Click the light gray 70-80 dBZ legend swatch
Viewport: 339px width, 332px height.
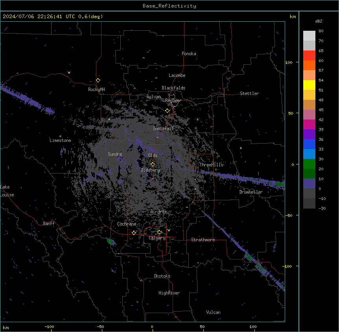[309, 36]
